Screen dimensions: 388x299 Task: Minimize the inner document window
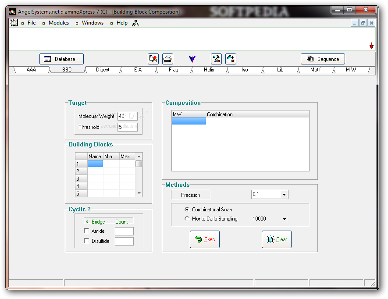(354, 23)
